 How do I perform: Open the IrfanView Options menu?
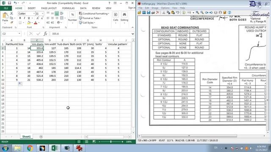click(x=165, y=8)
